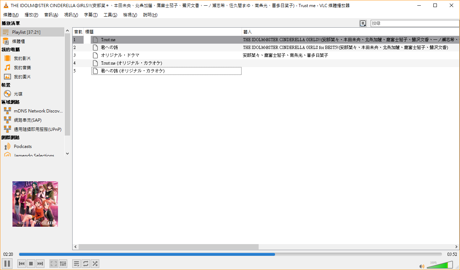Select Podcasts in sidebar
Image resolution: width=460 pixels, height=270 pixels.
[x=32, y=147]
